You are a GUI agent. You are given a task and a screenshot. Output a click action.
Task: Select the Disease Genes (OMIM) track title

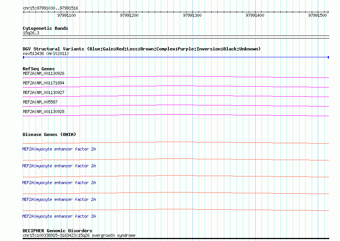(x=49, y=134)
